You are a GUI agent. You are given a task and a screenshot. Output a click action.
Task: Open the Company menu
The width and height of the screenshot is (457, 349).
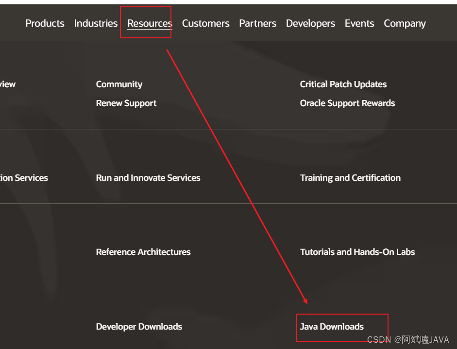coord(405,23)
